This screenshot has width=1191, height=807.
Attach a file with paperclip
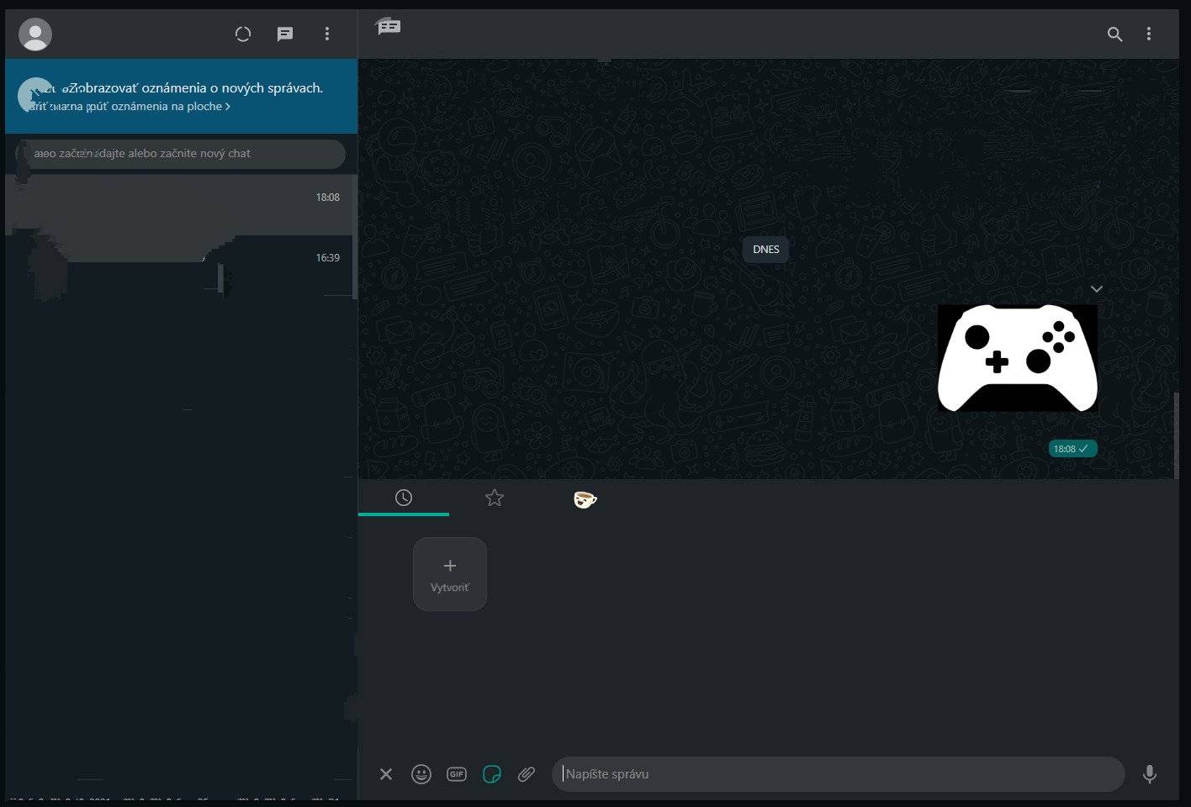point(527,774)
